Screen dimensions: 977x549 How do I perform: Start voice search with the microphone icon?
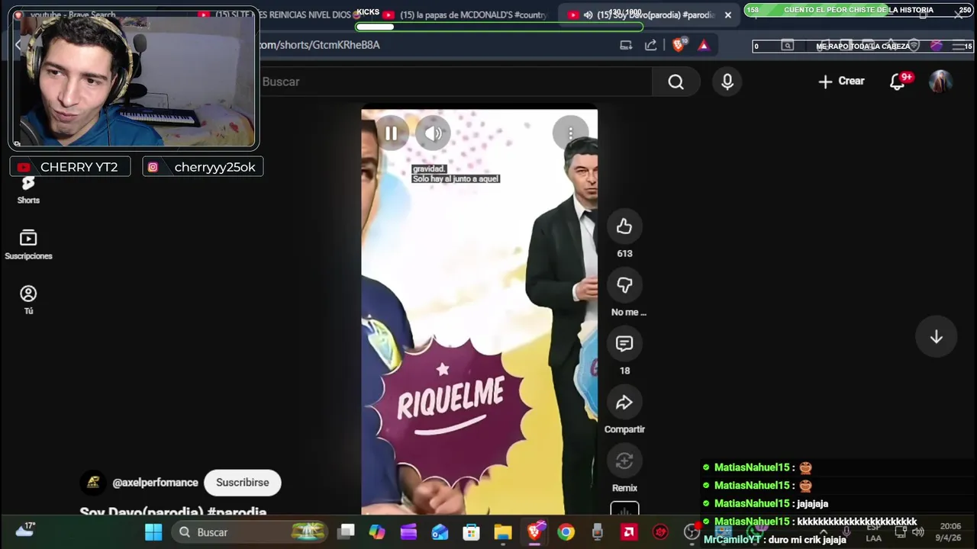(x=727, y=82)
